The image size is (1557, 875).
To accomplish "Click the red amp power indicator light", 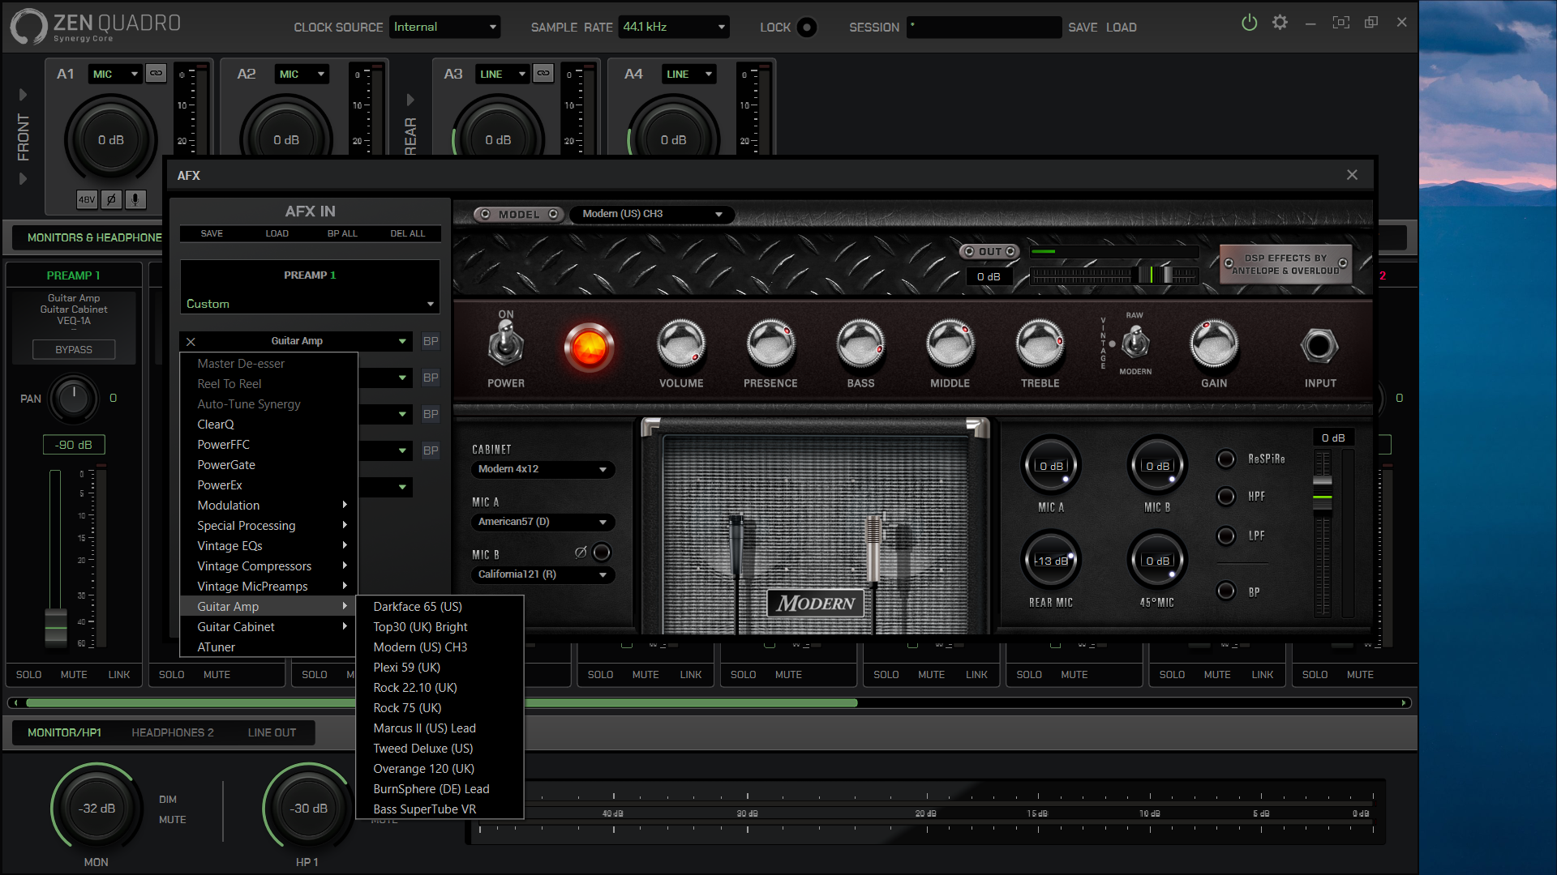I will click(590, 348).
